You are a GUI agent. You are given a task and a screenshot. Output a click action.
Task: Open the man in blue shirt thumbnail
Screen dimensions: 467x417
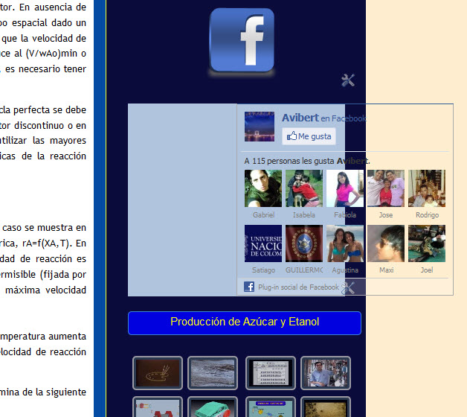tap(326, 373)
